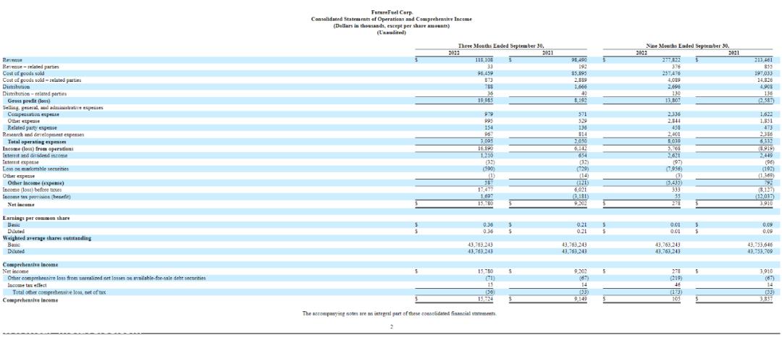Select the 'Cost of goods sold – related parties' label
This screenshot has width=782, height=351.
coord(42,80)
